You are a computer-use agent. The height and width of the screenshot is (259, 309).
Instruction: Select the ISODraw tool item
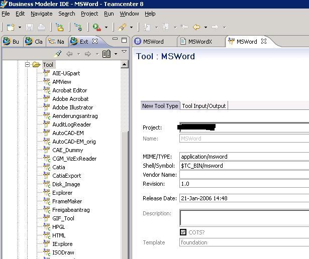[x=63, y=252]
